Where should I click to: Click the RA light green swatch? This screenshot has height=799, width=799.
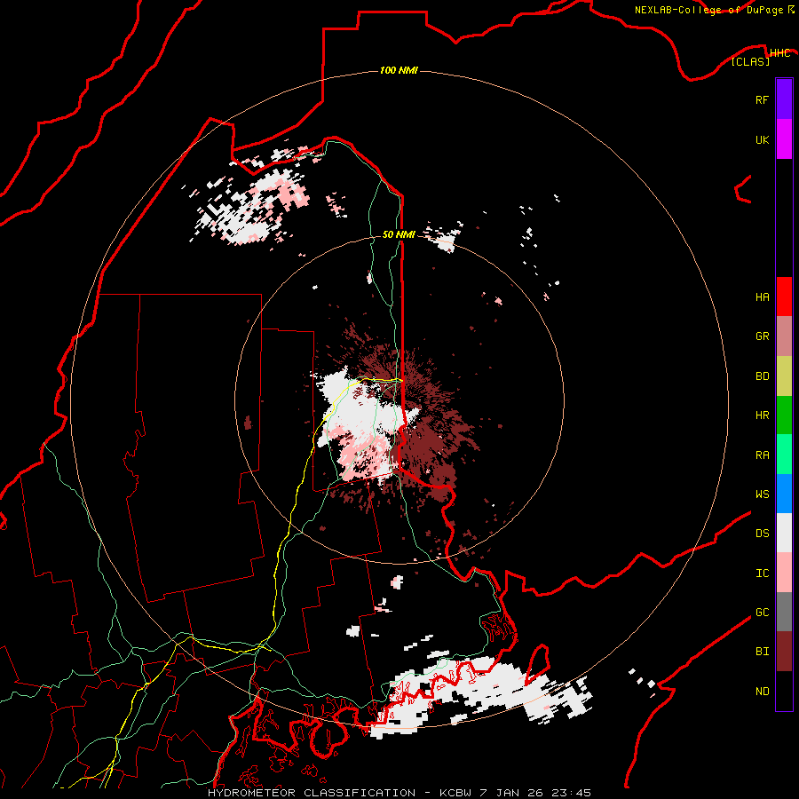(x=784, y=455)
